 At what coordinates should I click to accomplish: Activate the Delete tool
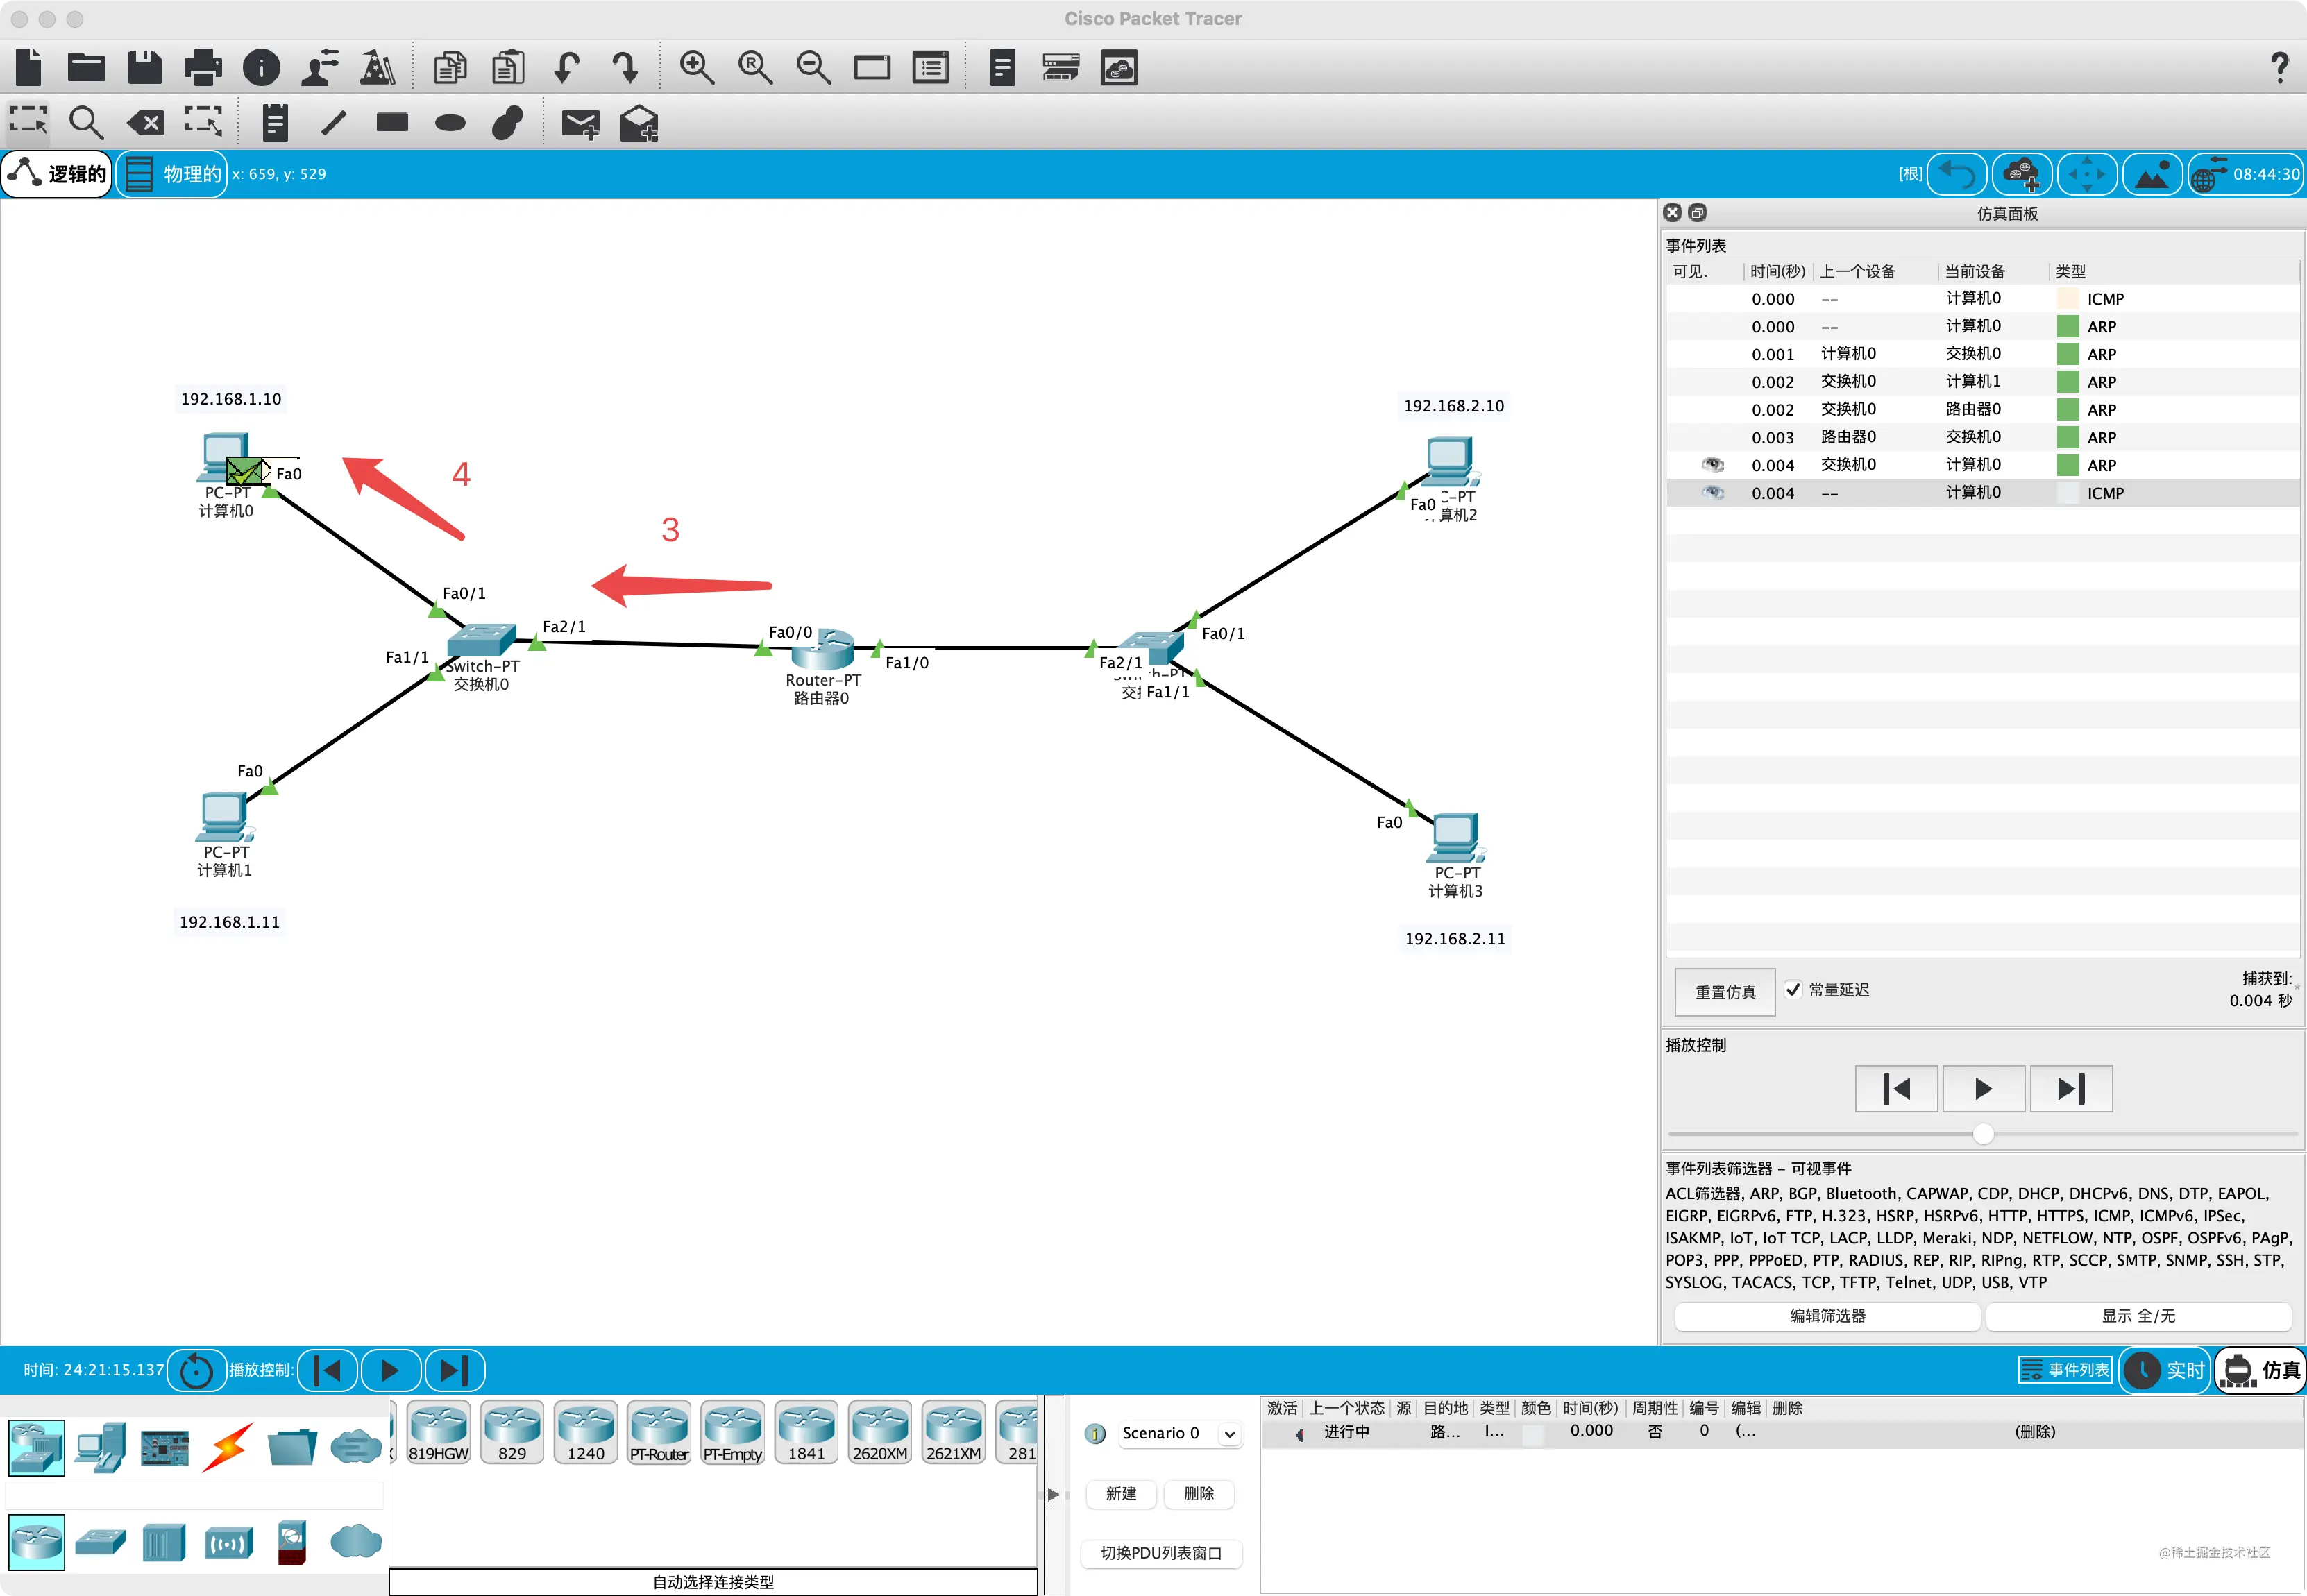[x=145, y=123]
